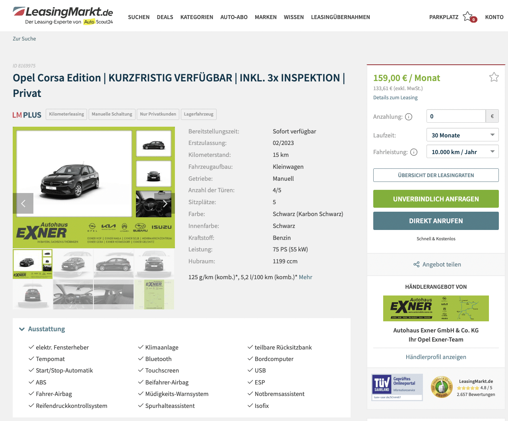Open the Laufzeit 30 Monate dropdown

click(462, 135)
